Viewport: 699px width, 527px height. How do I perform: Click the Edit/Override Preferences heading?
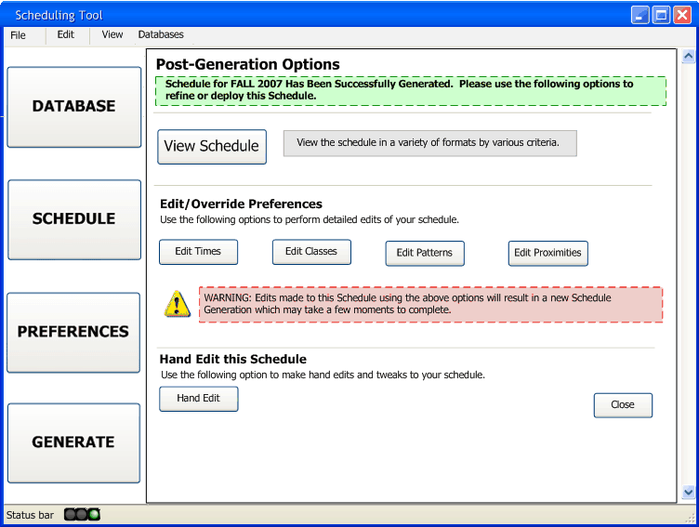click(241, 204)
